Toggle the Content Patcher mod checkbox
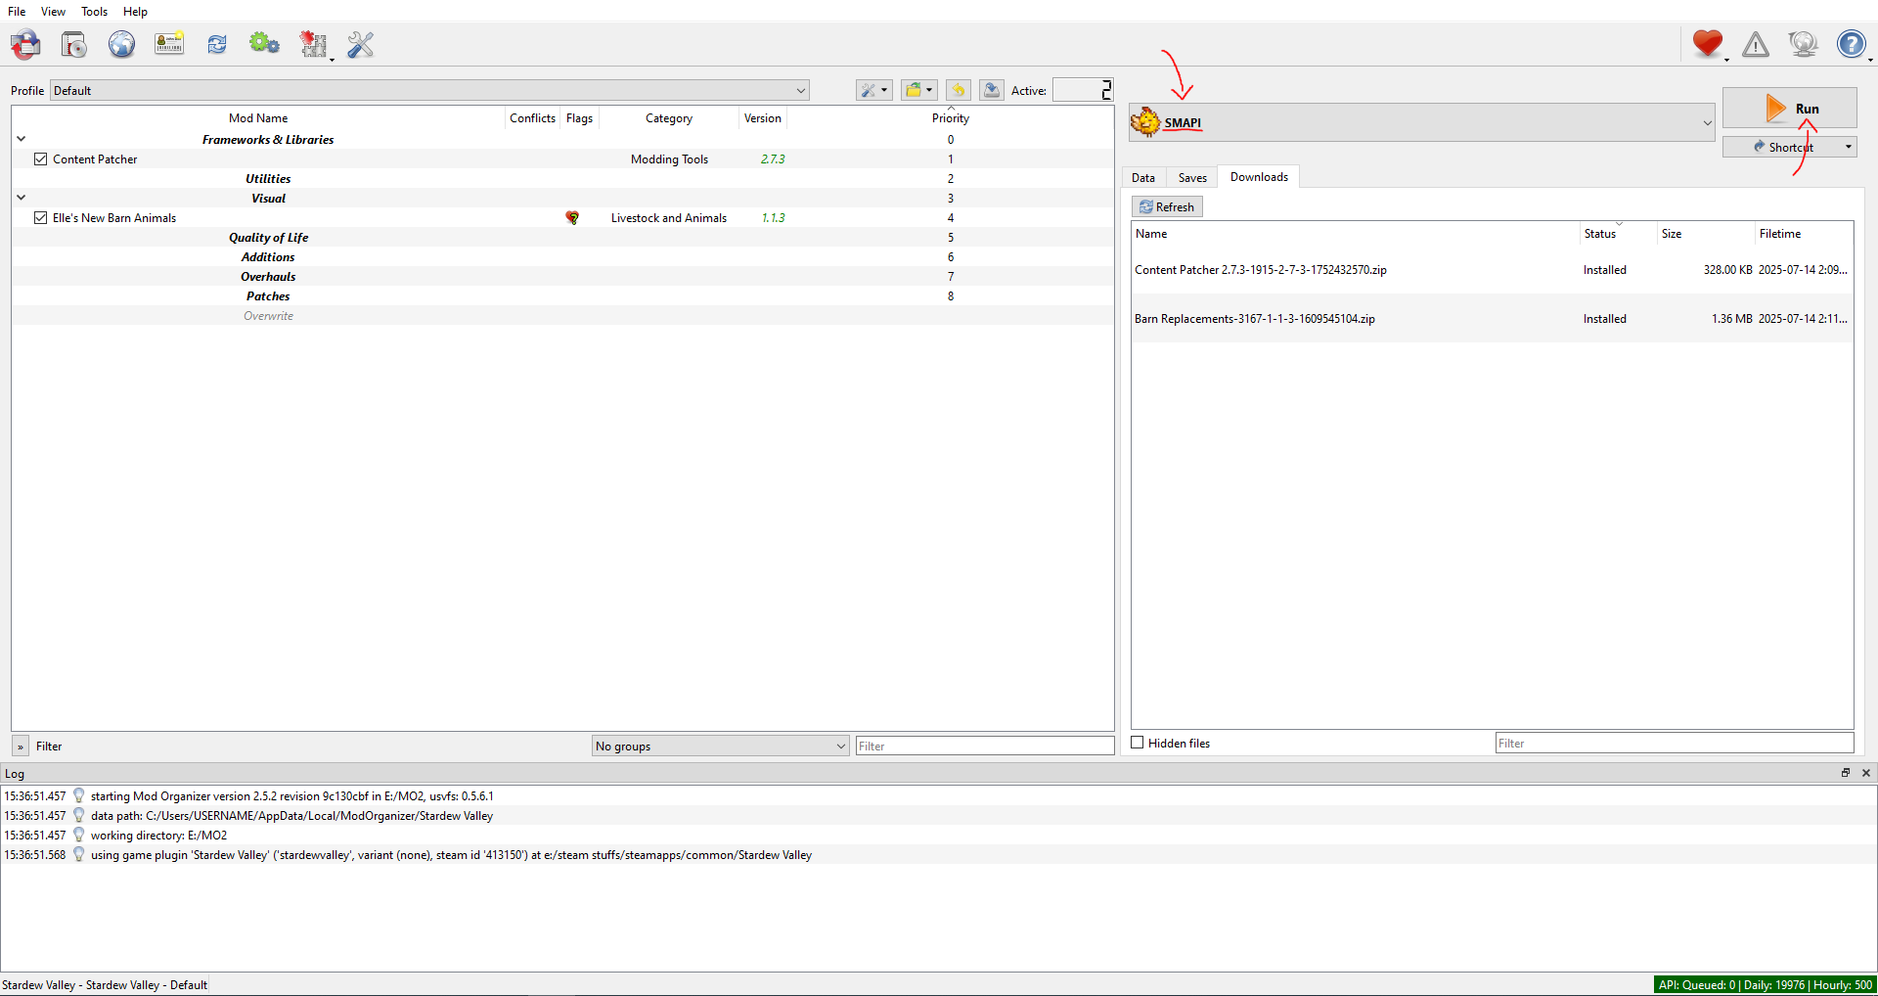This screenshot has width=1878, height=996. coord(41,159)
